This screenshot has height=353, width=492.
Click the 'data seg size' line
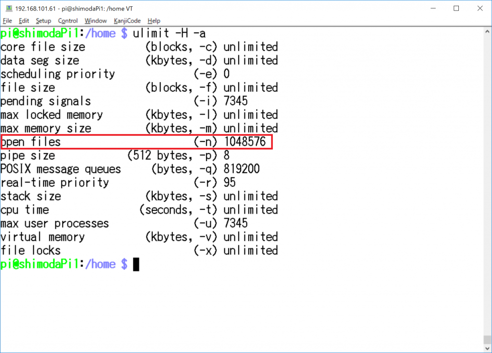point(139,61)
